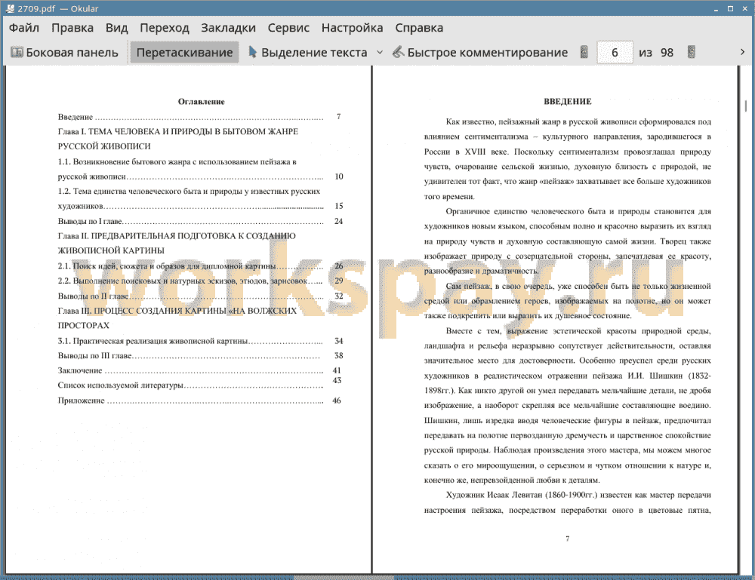Click heading 'Глава II. ПРЕДВАРИТЕЛЬНАЯ ПОДГОТОВКА'

click(177, 244)
